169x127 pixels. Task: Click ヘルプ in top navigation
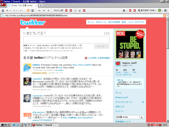pos(130,22)
